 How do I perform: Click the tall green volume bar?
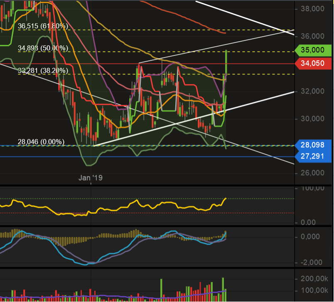pyautogui.click(x=223, y=287)
